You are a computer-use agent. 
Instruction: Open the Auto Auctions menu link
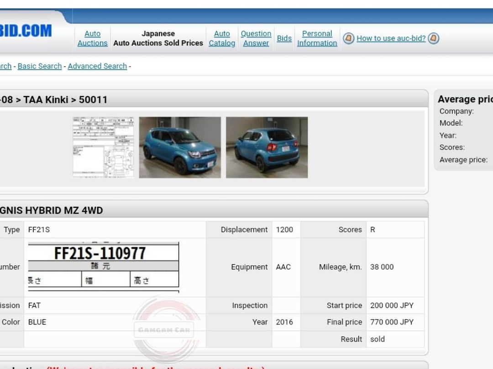coord(92,38)
